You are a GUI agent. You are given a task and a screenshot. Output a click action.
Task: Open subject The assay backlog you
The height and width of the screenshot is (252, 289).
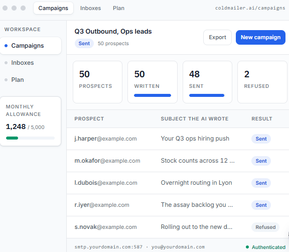point(197,205)
